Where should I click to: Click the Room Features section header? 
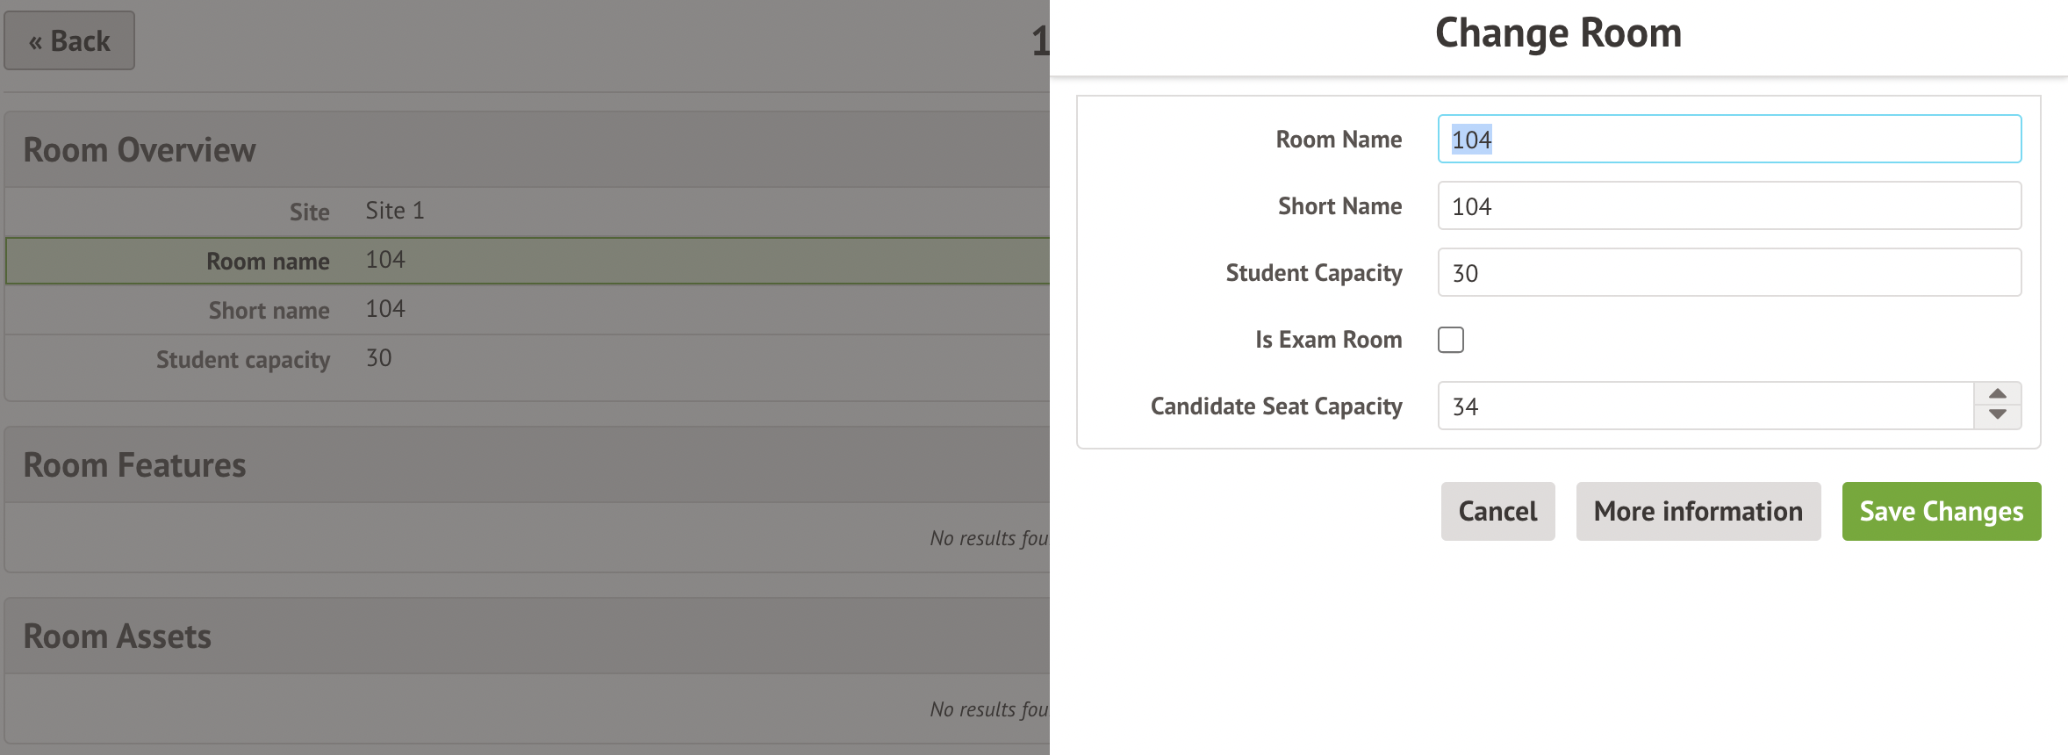pos(135,465)
